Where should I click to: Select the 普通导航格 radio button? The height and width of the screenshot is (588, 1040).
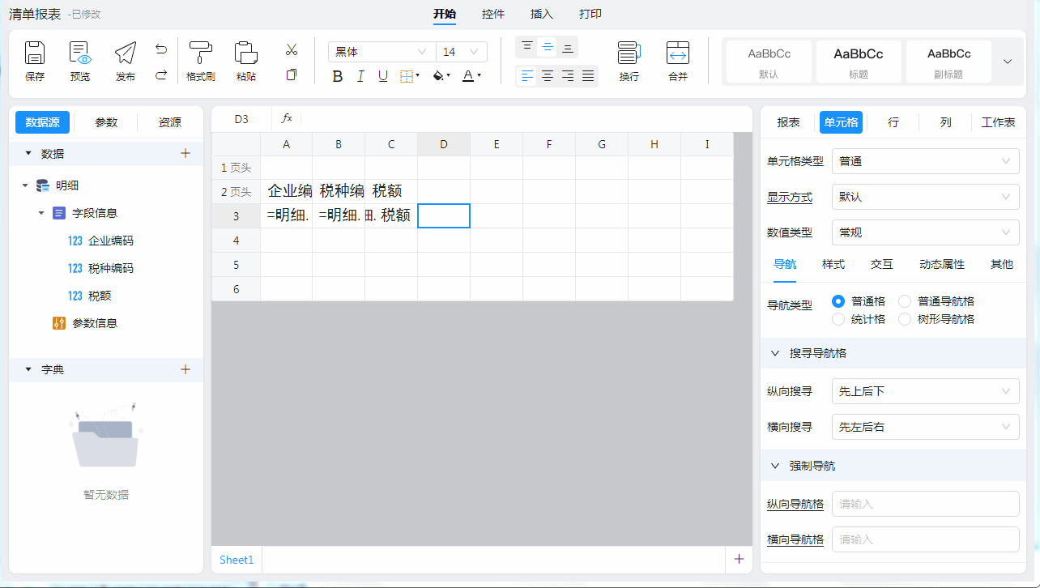[x=905, y=301]
